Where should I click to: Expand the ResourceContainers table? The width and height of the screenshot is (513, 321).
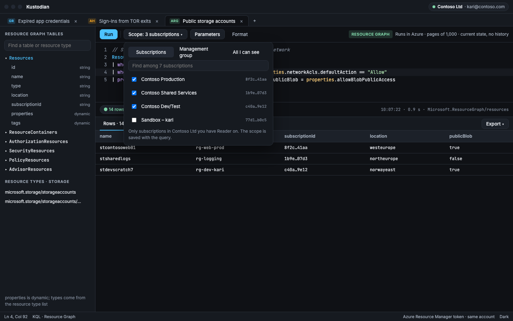6,132
